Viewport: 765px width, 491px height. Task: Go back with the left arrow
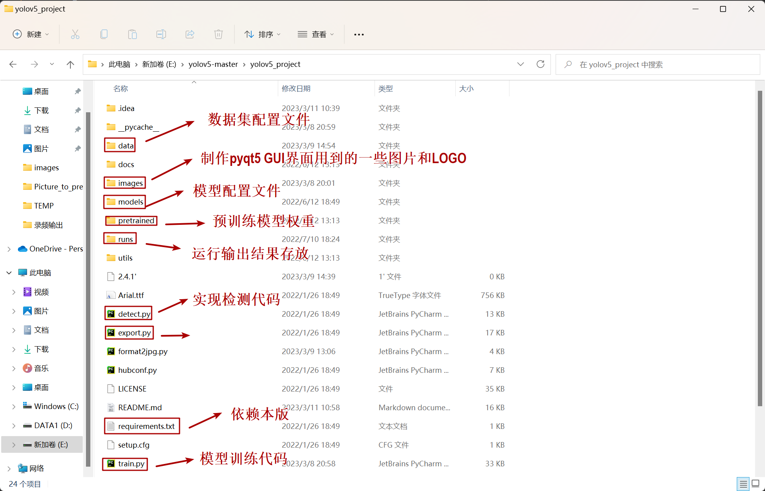pos(13,64)
